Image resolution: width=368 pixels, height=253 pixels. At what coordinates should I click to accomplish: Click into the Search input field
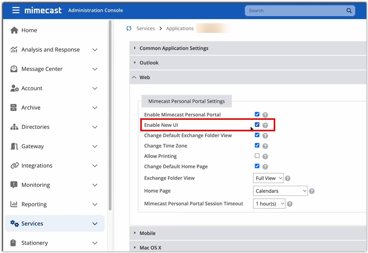(295, 11)
